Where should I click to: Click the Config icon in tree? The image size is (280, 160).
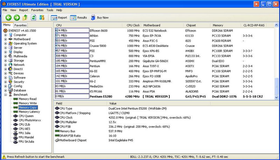10,86
